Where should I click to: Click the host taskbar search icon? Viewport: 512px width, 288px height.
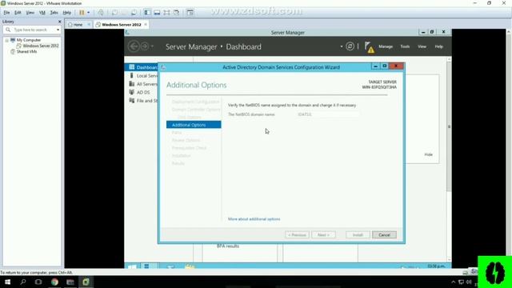(23, 282)
